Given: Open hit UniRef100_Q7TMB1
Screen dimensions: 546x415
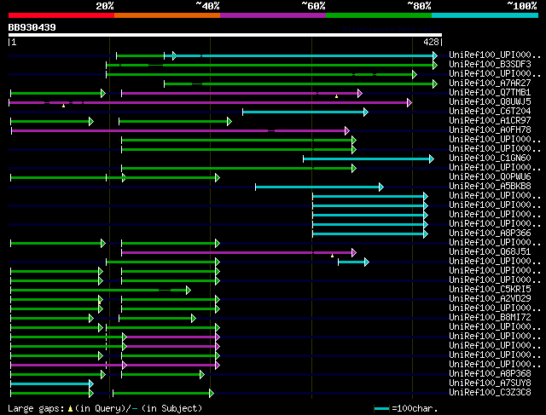Looking at the screenshot, I should [490, 92].
